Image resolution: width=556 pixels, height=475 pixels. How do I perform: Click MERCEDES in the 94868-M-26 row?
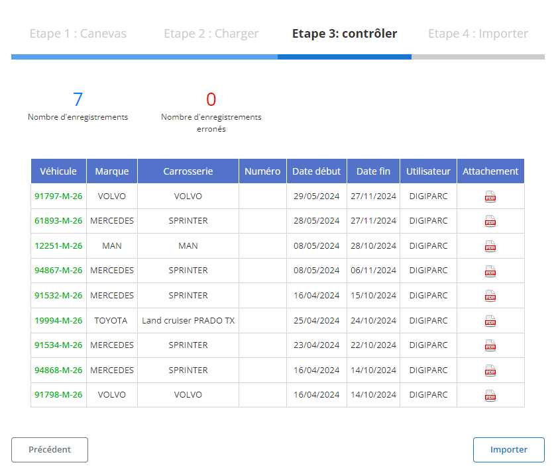(x=112, y=370)
